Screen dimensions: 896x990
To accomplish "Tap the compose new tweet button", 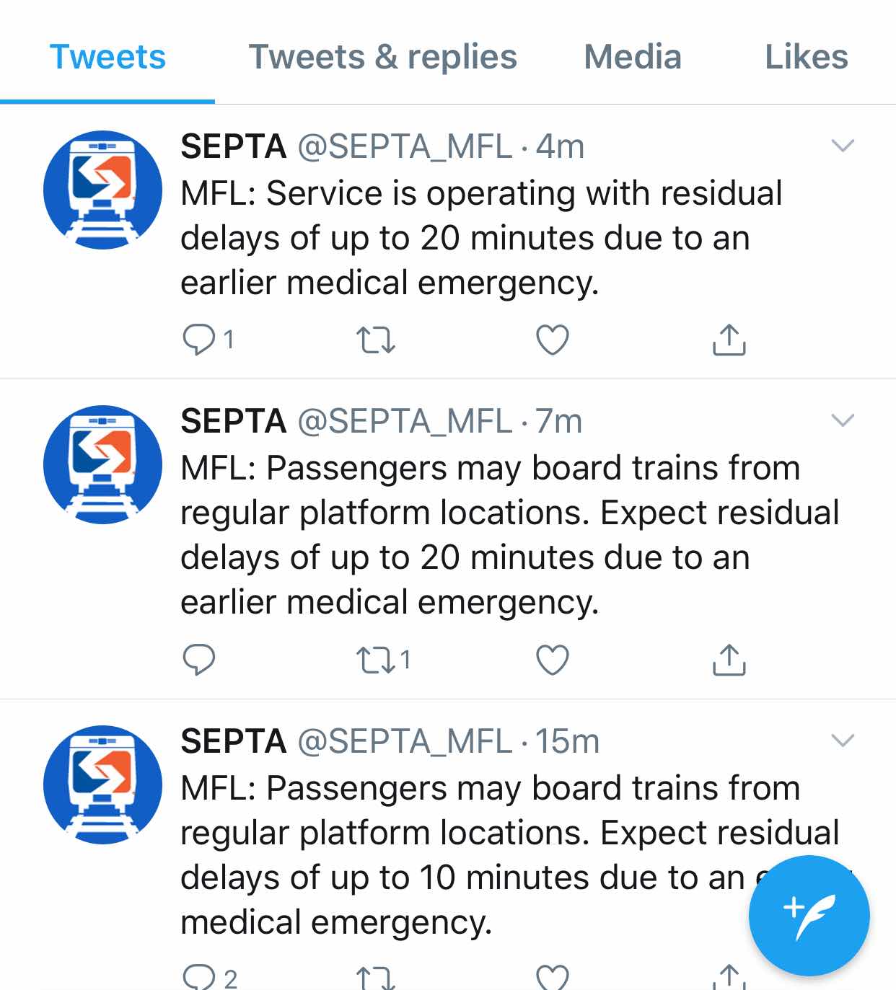I will pyautogui.click(x=809, y=916).
